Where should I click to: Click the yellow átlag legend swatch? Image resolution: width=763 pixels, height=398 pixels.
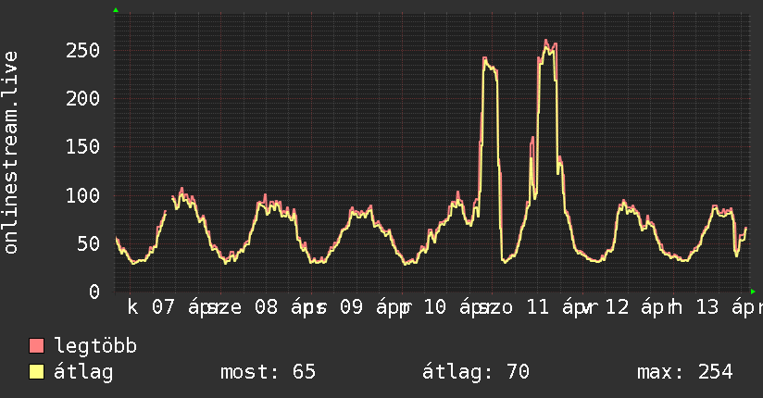(36, 372)
